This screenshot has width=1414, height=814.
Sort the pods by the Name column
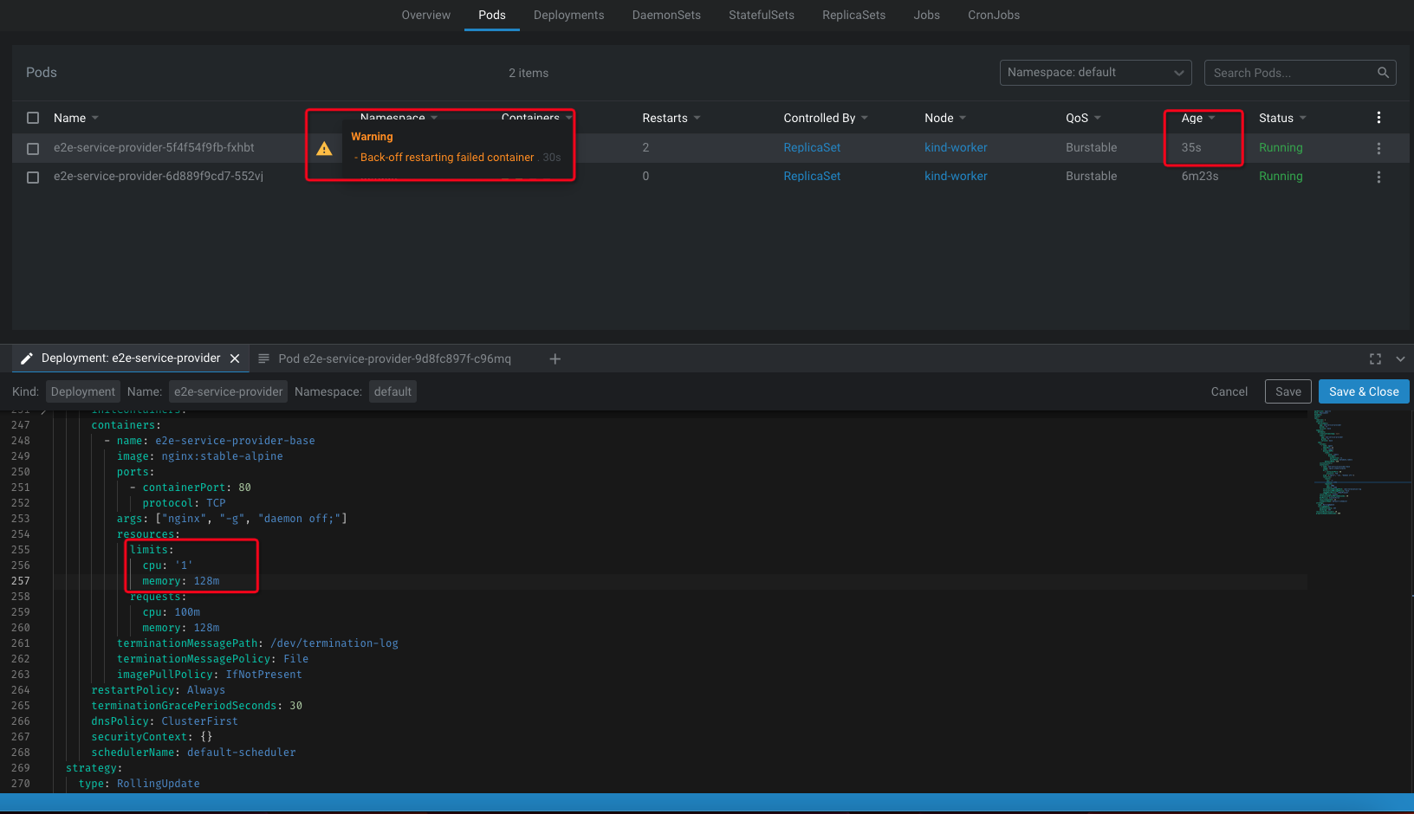point(76,118)
